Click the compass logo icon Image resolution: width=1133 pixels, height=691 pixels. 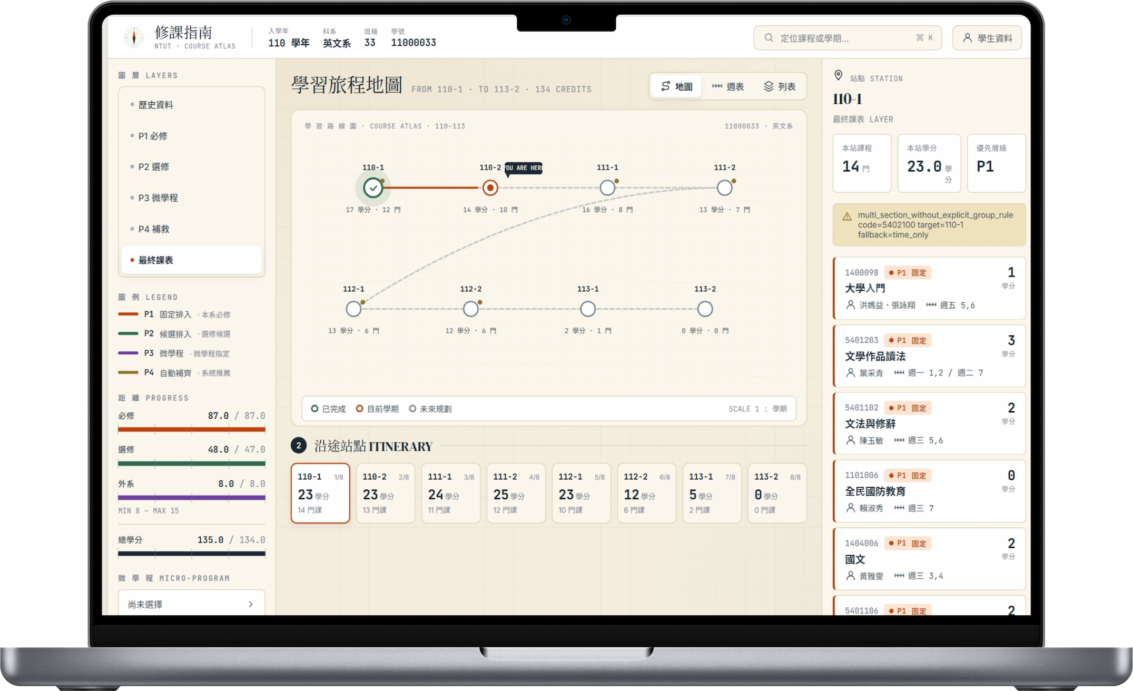coord(134,37)
